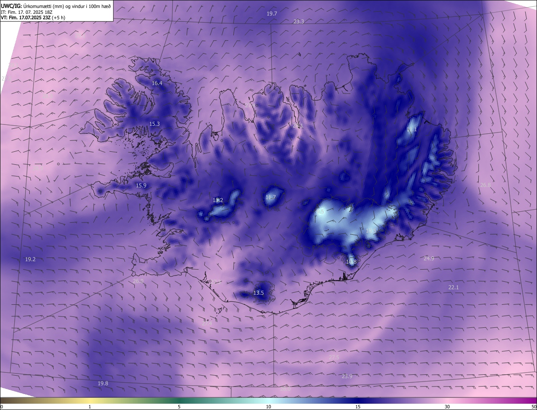This screenshot has width=537, height=410.
Task: Click the 15 tick on the color scale
Action: coord(358,407)
